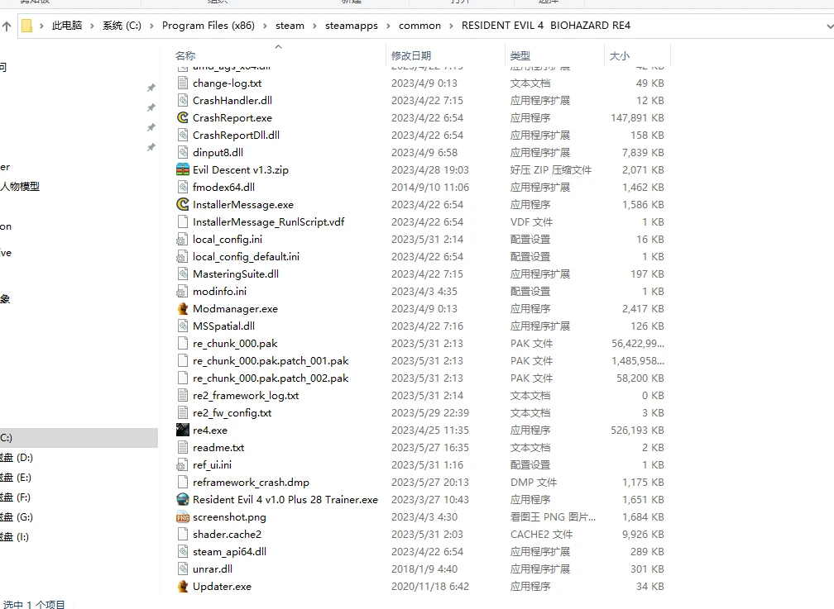This screenshot has height=609, width=834.
Task: Expand the chevron after common in path
Action: pyautogui.click(x=451, y=26)
